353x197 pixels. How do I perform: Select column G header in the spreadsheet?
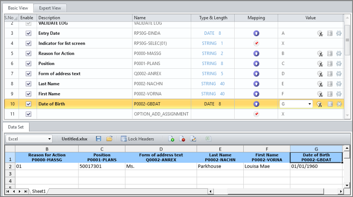tap(316, 149)
